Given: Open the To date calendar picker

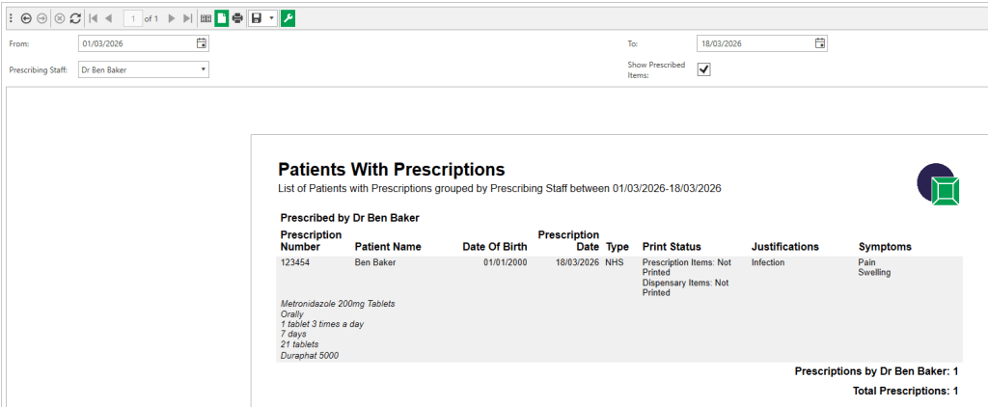Looking at the screenshot, I should coord(819,43).
